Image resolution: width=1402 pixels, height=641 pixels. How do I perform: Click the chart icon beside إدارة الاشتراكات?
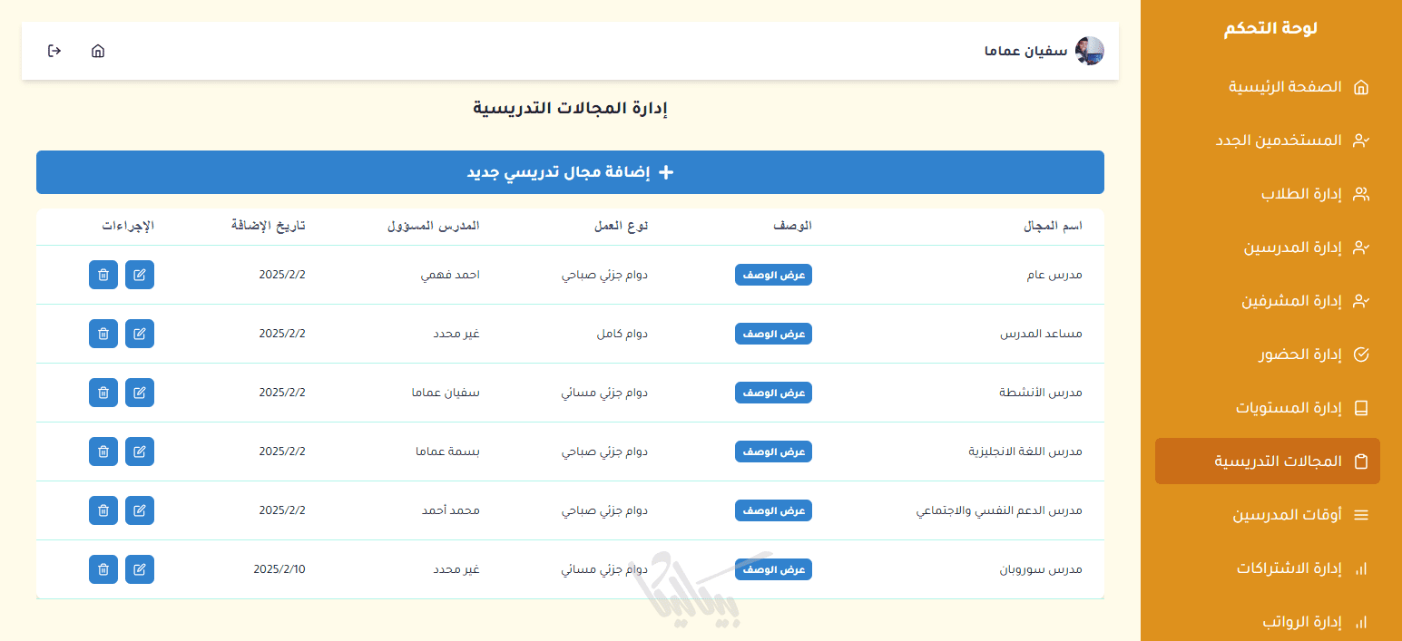click(x=1360, y=568)
